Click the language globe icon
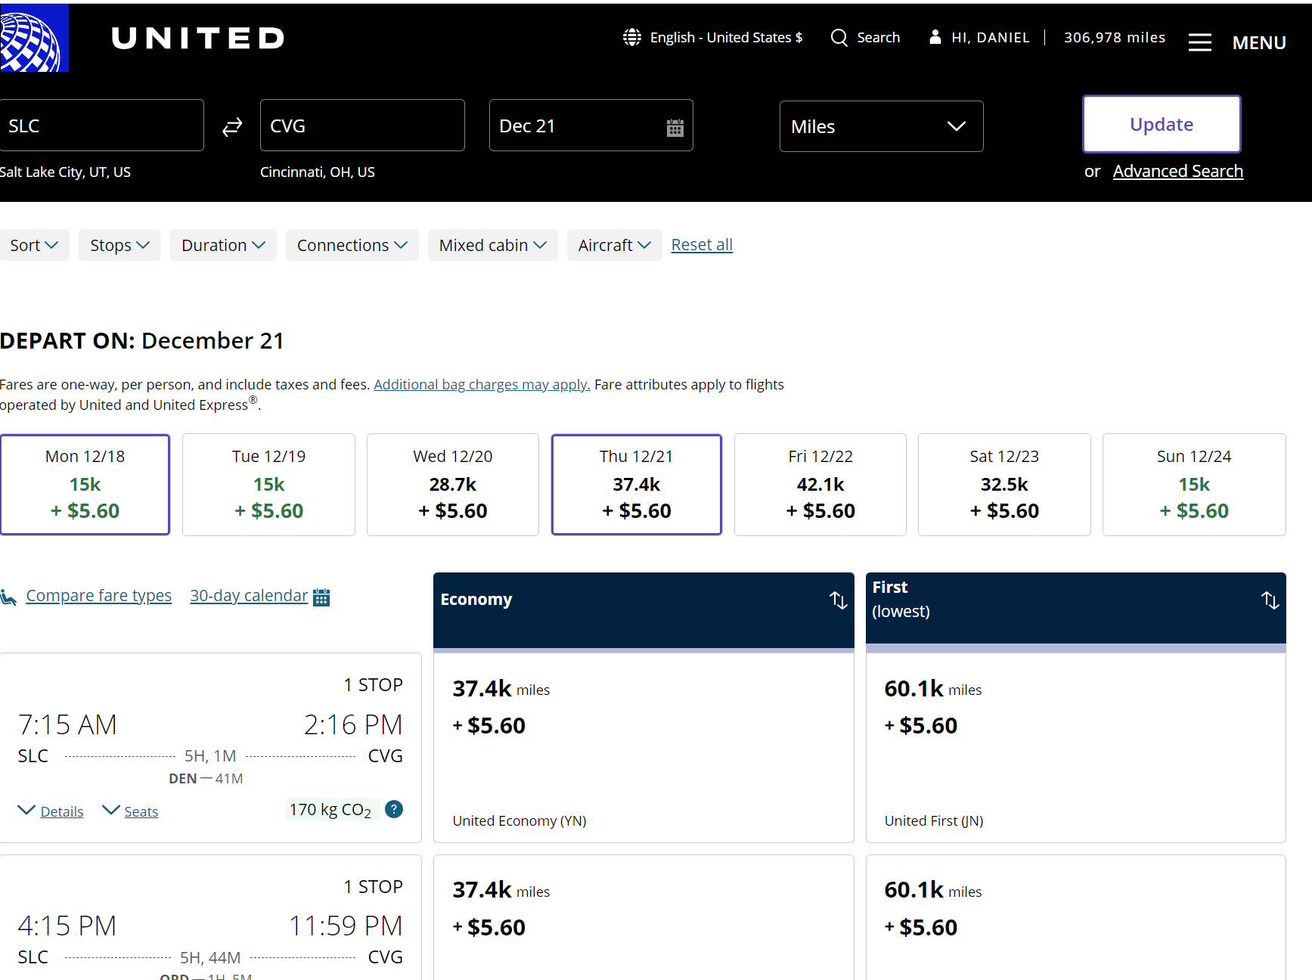The image size is (1312, 980). tap(631, 38)
